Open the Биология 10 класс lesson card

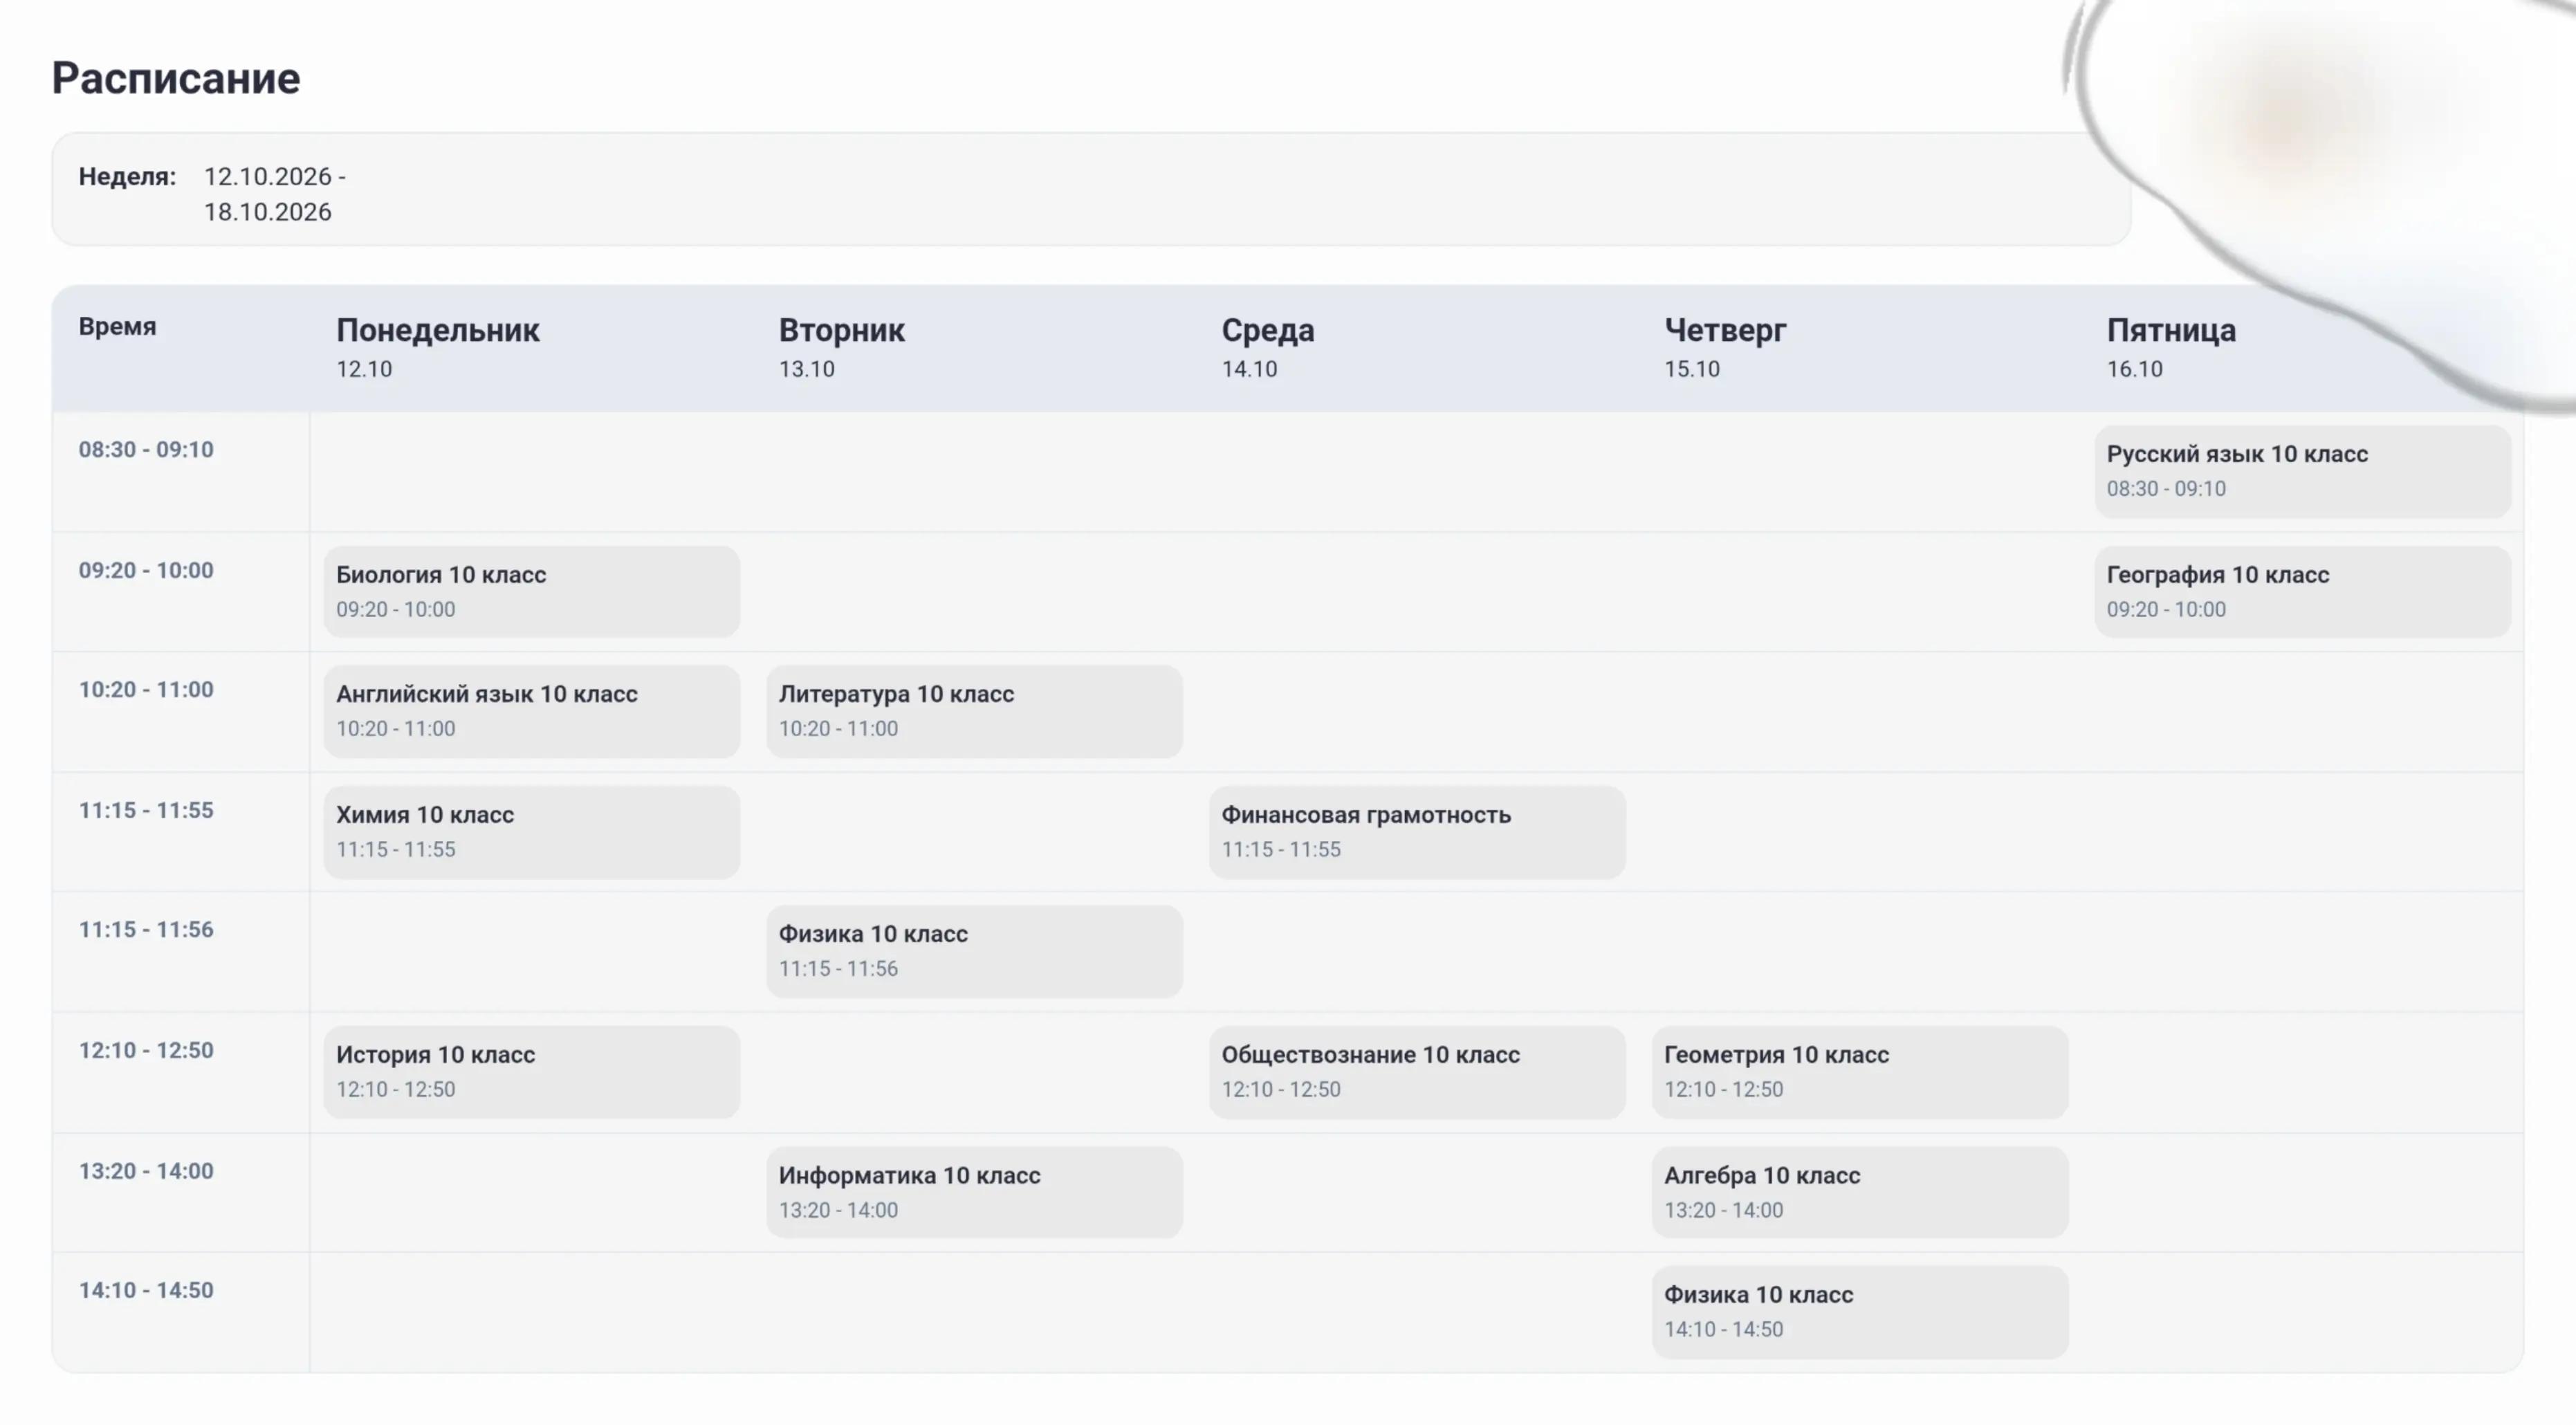tap(531, 591)
